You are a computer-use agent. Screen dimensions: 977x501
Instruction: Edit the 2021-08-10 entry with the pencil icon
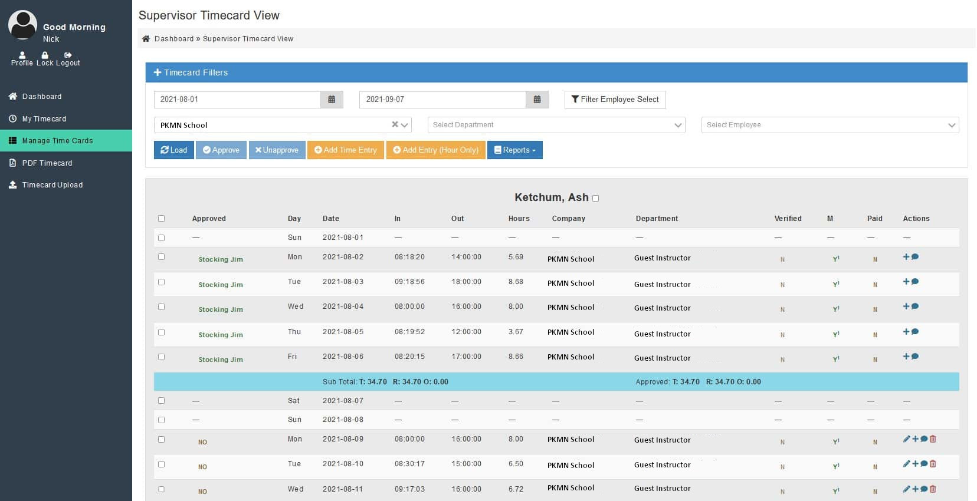coord(907,464)
